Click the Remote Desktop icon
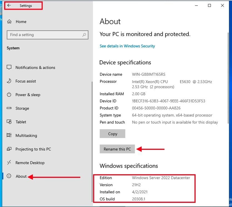Viewport: 232px width, 207px height. click(9, 163)
